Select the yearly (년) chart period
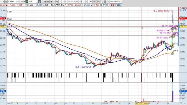Viewport: 187px width, 105px height. click(x=48, y=2)
